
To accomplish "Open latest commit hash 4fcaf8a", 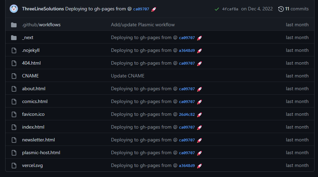I will point(230,9).
